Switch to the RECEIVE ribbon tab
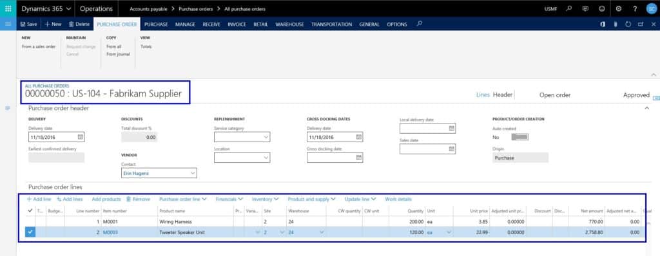This screenshot has height=256, width=660. point(211,24)
